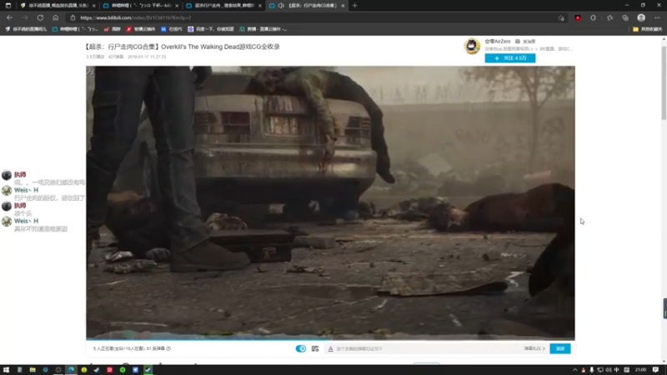Open the other favorites folder
Viewport: 667px width, 375px height.
pos(648,29)
